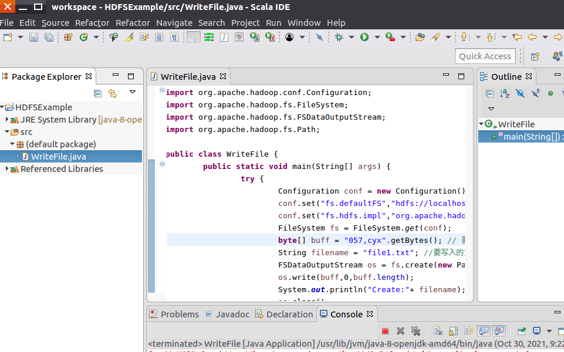The height and width of the screenshot is (352, 564).
Task: Click the New Java Class icon
Action: [84, 37]
